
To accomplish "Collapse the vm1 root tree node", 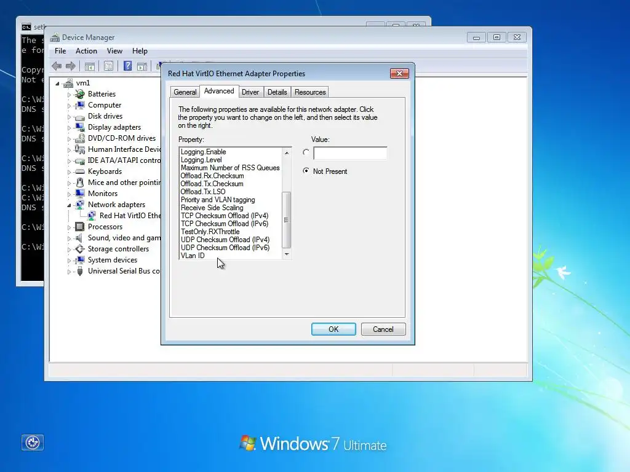I will (x=57, y=84).
